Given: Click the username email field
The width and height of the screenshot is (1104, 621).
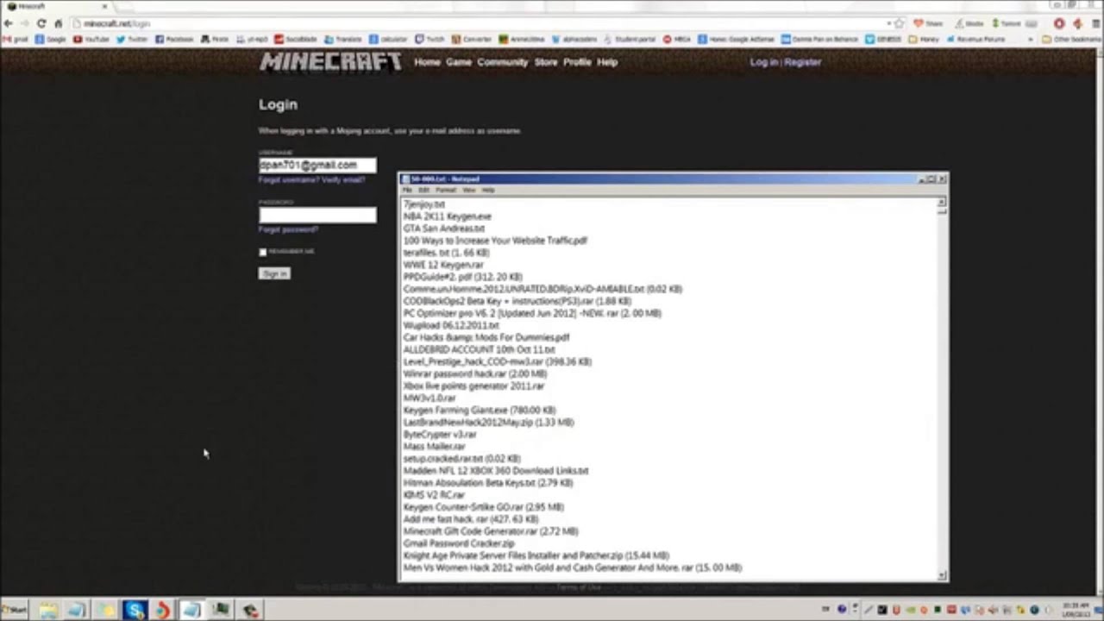Looking at the screenshot, I should 317,165.
